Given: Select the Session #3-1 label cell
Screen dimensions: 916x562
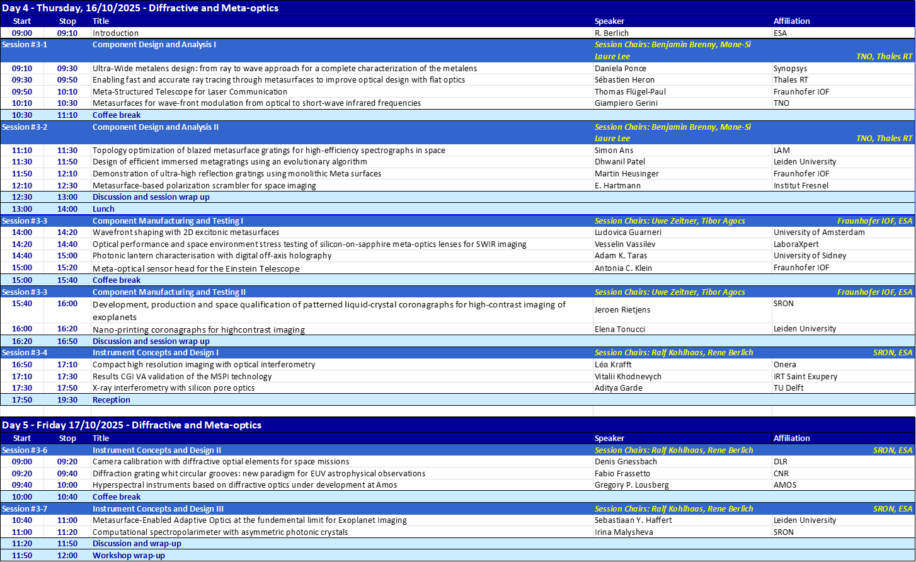Looking at the screenshot, I should tap(25, 45).
